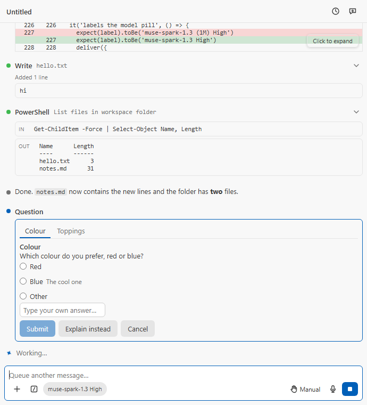
Task: Open the muse-spark-1.3 High model selector
Action: click(75, 389)
